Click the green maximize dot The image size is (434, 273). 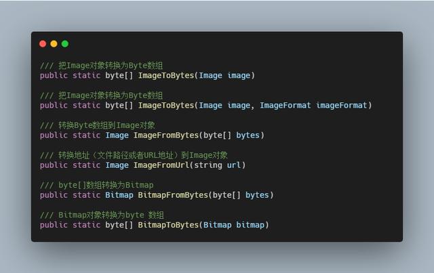coord(65,44)
